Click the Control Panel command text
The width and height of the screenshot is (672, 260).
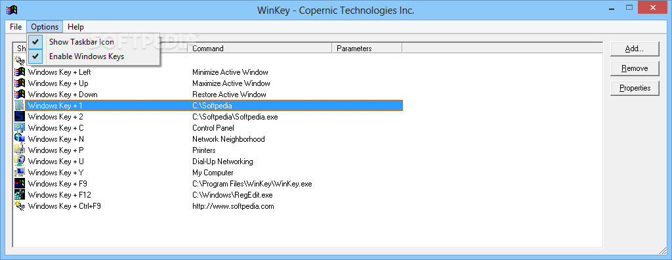(213, 128)
